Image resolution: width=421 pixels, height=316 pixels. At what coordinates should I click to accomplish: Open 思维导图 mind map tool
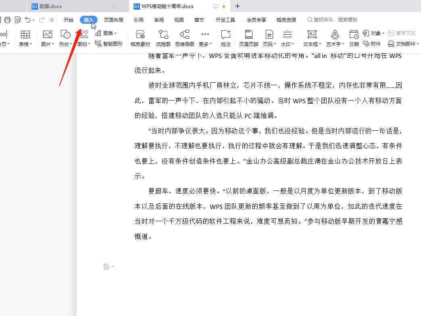point(184,35)
